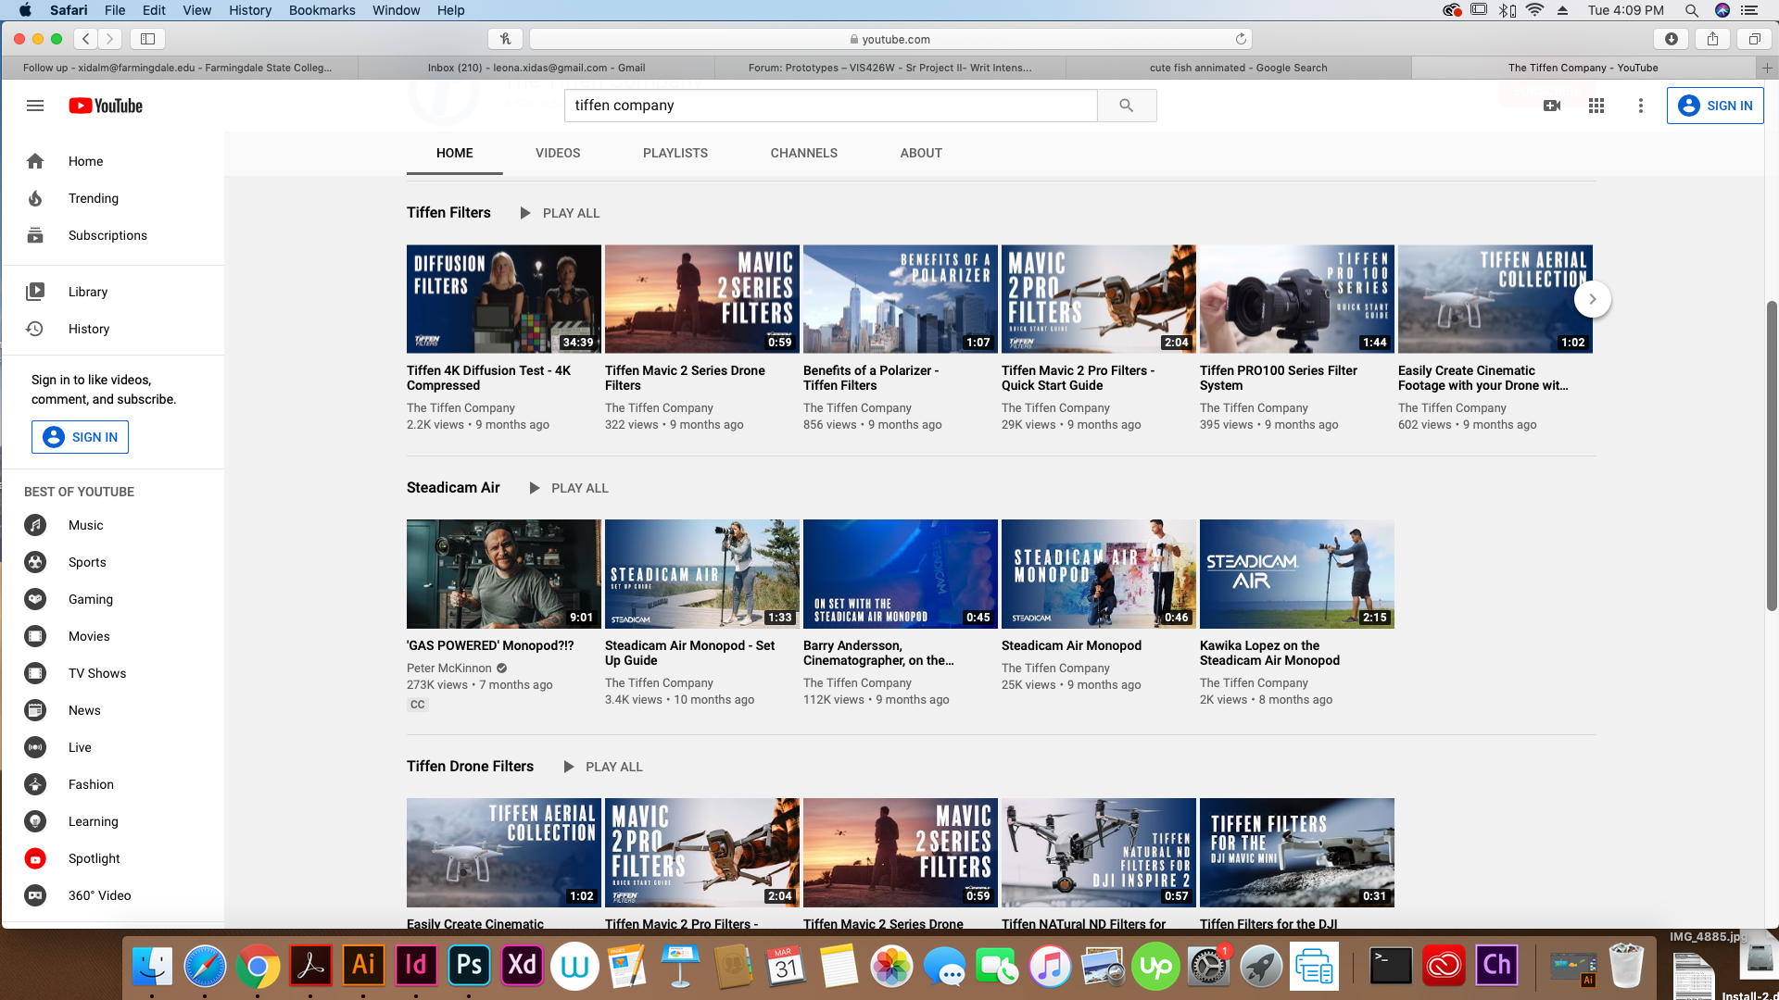This screenshot has height=1000, width=1779.
Task: Open Peter McKinnon channel link
Action: pyautogui.click(x=449, y=668)
